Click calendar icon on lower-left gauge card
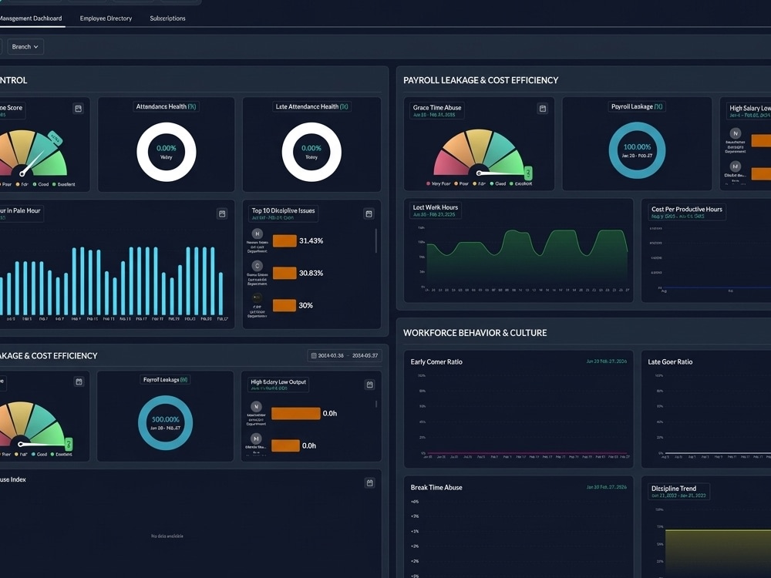This screenshot has width=771, height=578. [x=79, y=382]
